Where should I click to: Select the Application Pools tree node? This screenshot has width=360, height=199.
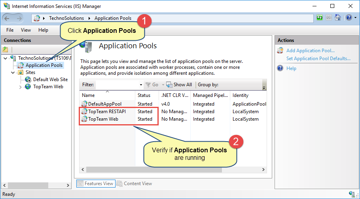[44, 65]
